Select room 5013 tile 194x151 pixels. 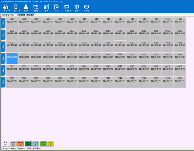pos(144,58)
